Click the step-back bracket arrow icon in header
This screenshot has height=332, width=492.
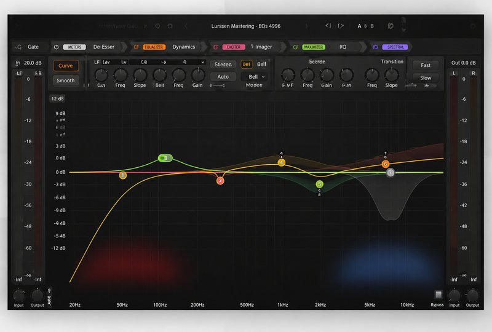tap(328, 26)
